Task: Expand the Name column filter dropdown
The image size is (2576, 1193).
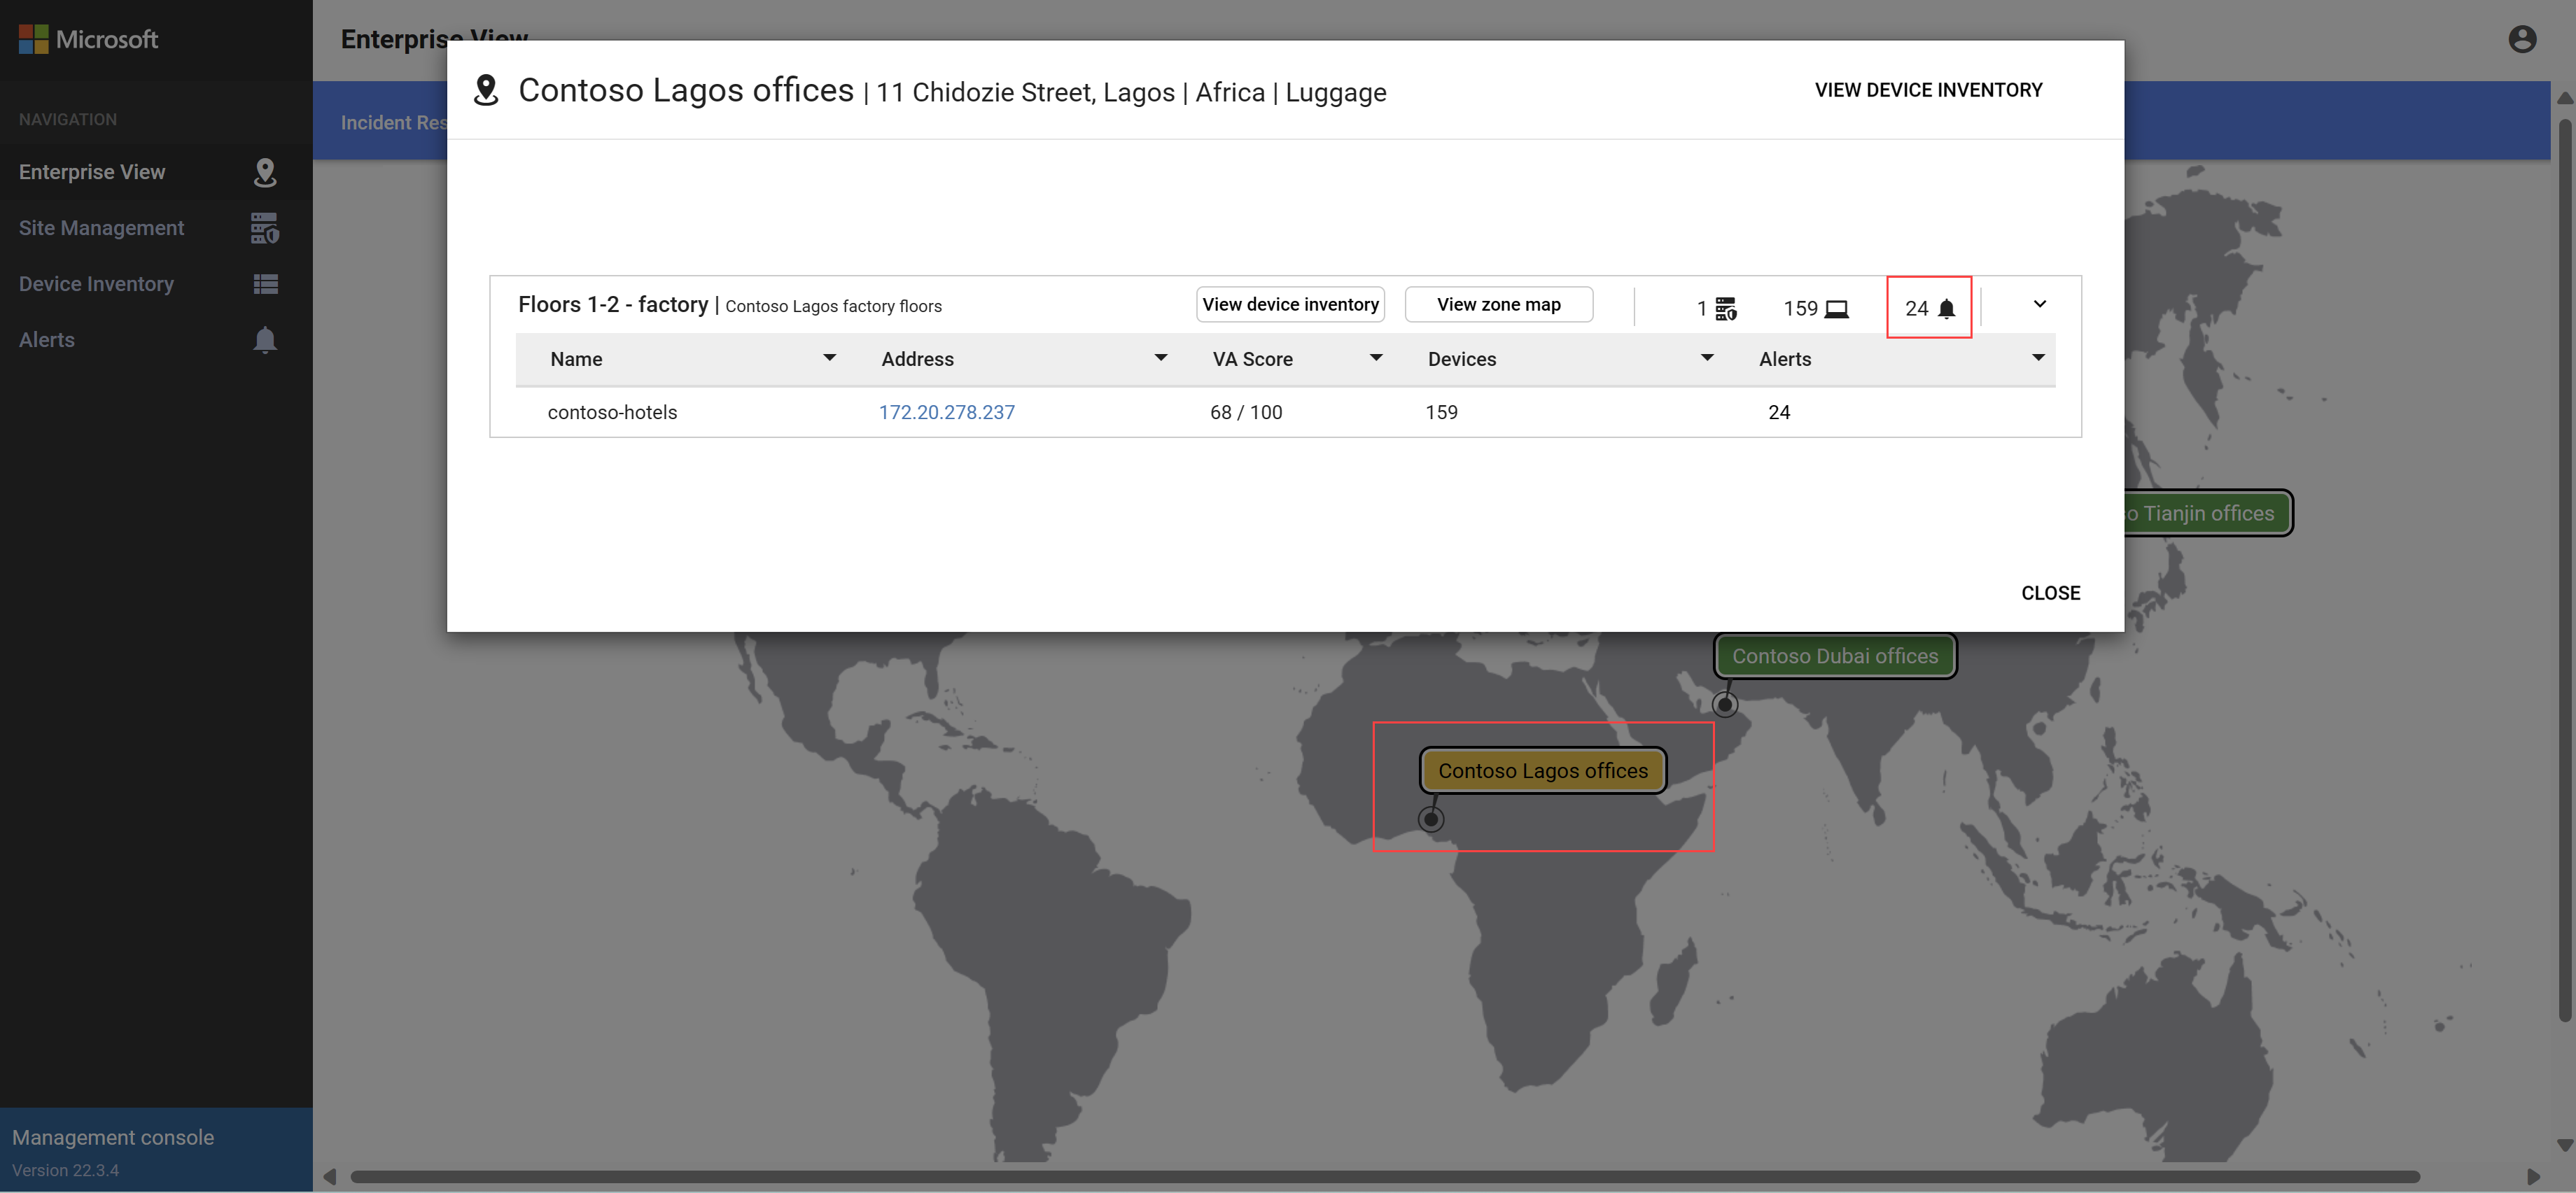Action: click(x=828, y=358)
